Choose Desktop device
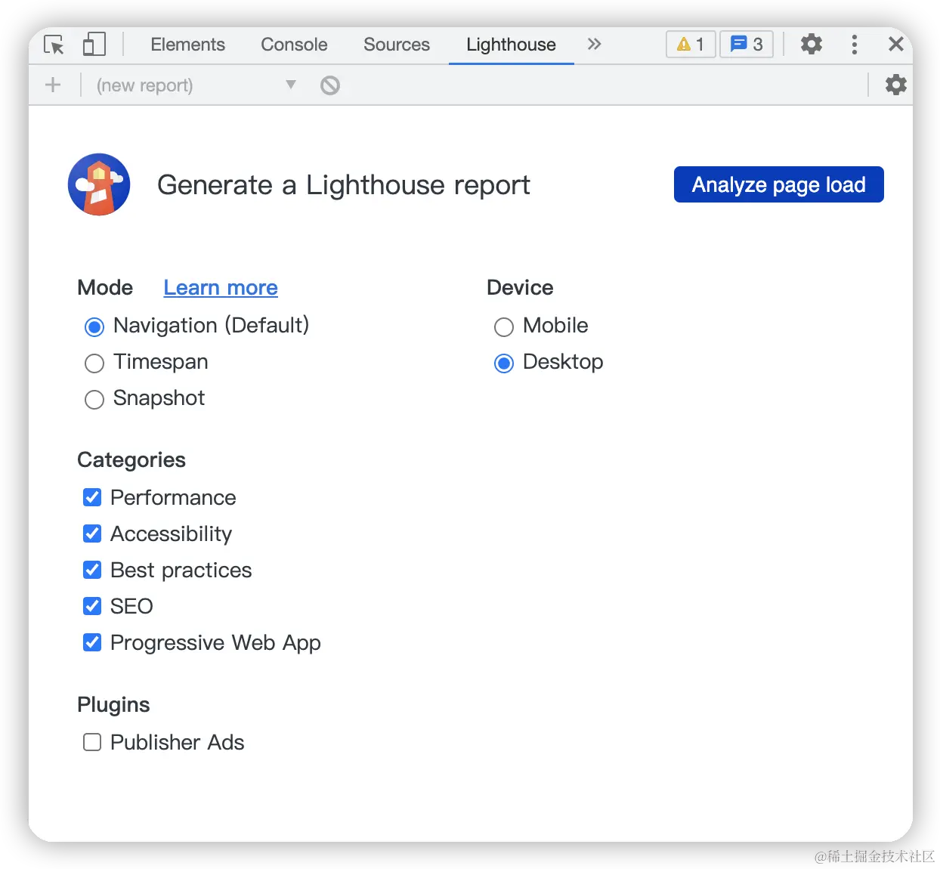 coord(504,363)
